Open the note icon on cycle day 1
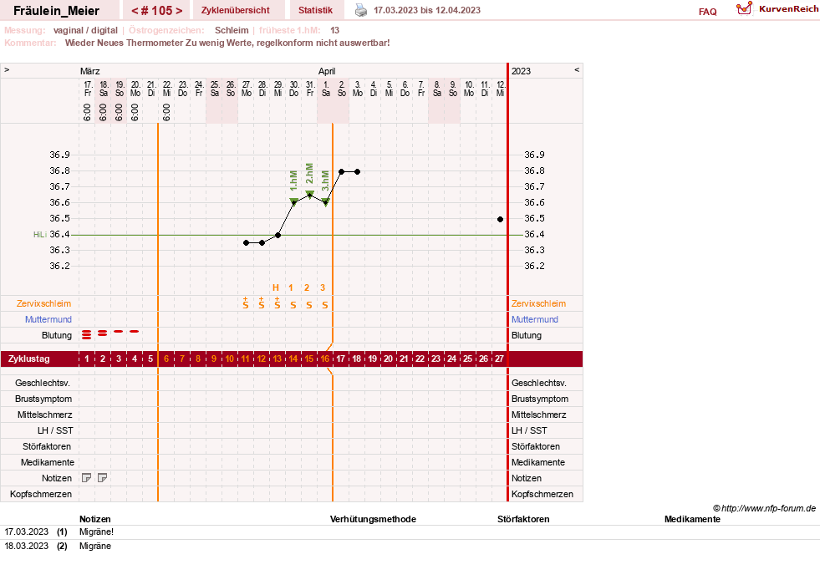 click(87, 478)
